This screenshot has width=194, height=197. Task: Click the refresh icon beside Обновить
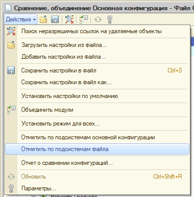point(11,177)
